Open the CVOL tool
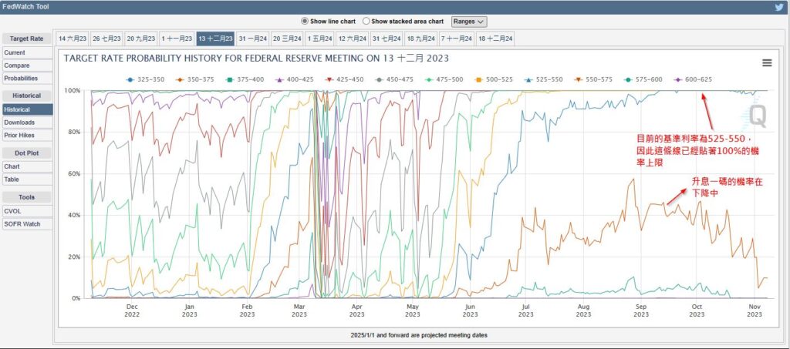This screenshot has height=349, width=790. (x=27, y=211)
